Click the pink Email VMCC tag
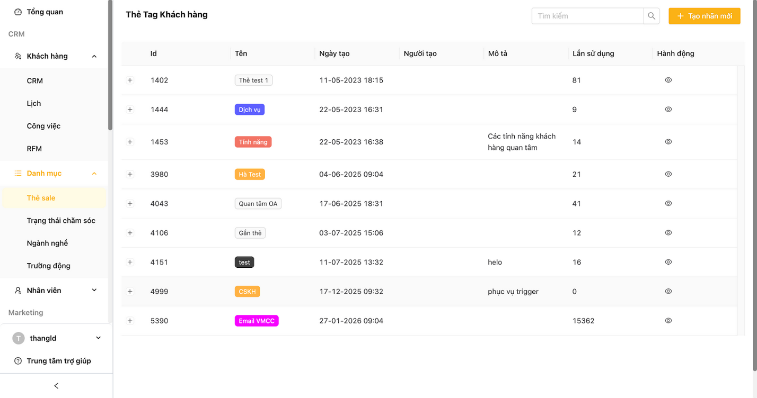The height and width of the screenshot is (398, 757). [257, 321]
